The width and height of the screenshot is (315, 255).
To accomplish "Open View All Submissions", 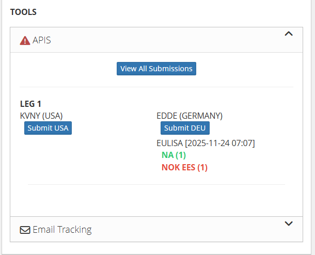I will [156, 69].
